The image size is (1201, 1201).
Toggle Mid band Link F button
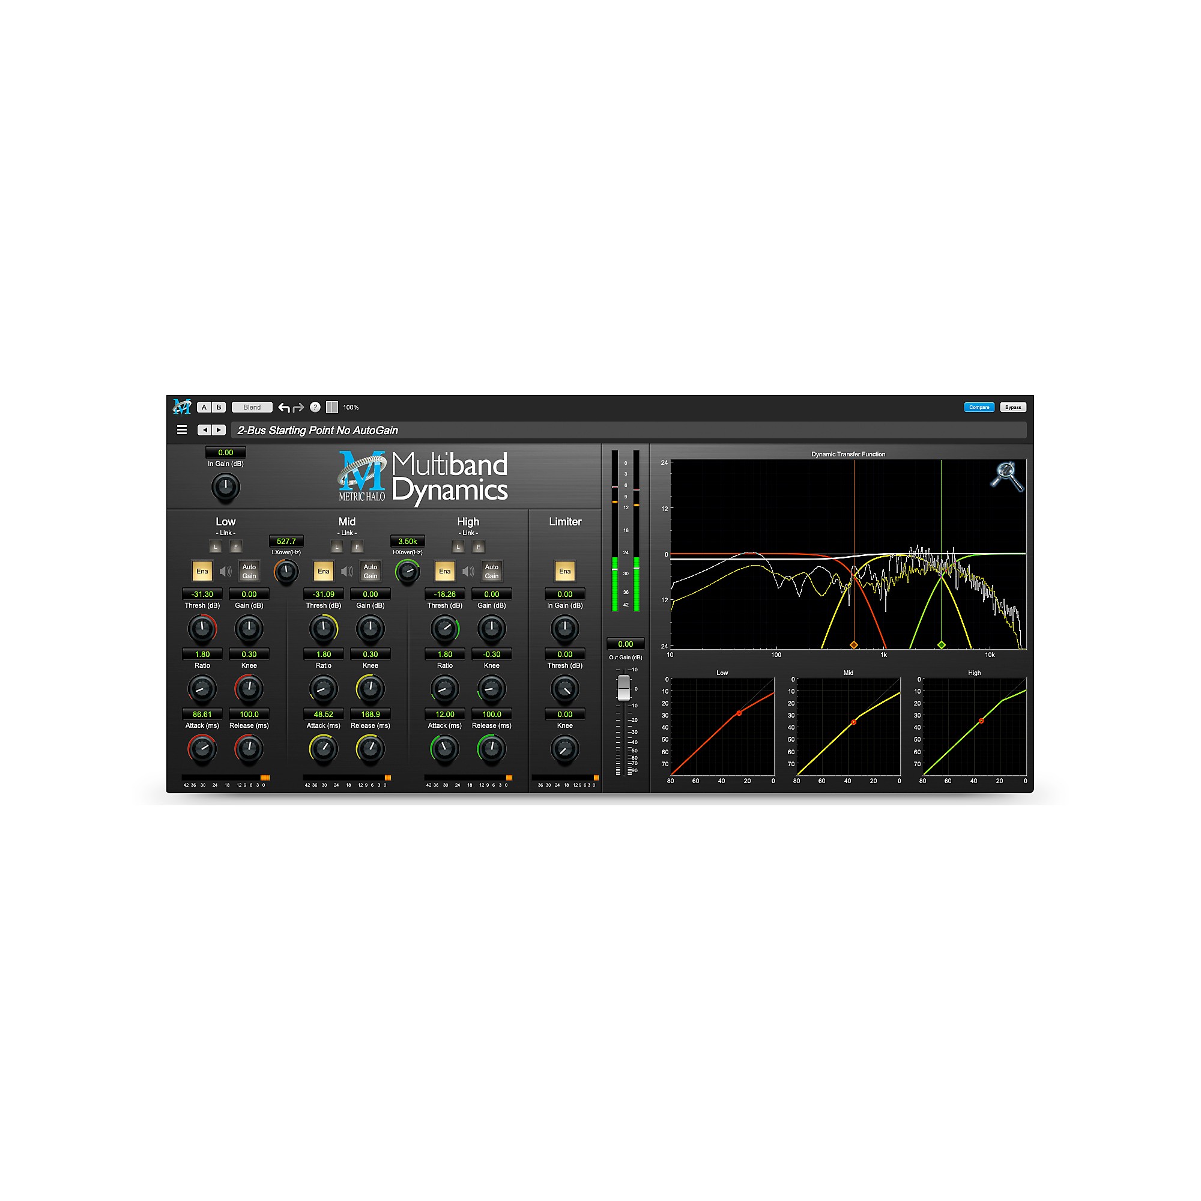tap(357, 547)
